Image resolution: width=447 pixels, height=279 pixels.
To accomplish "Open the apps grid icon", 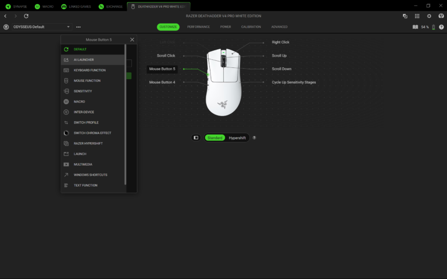I will point(417,16).
